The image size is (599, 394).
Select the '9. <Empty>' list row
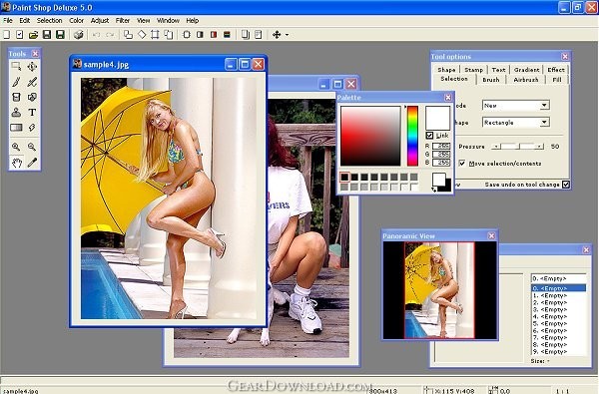click(x=558, y=352)
